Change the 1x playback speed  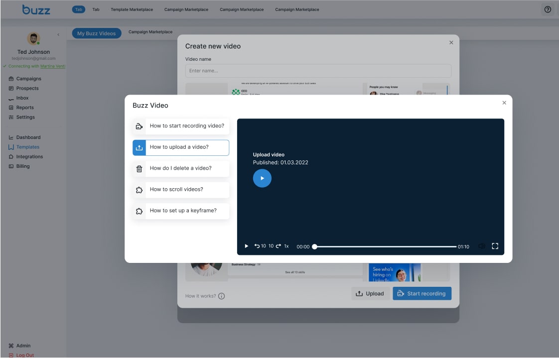[286, 246]
